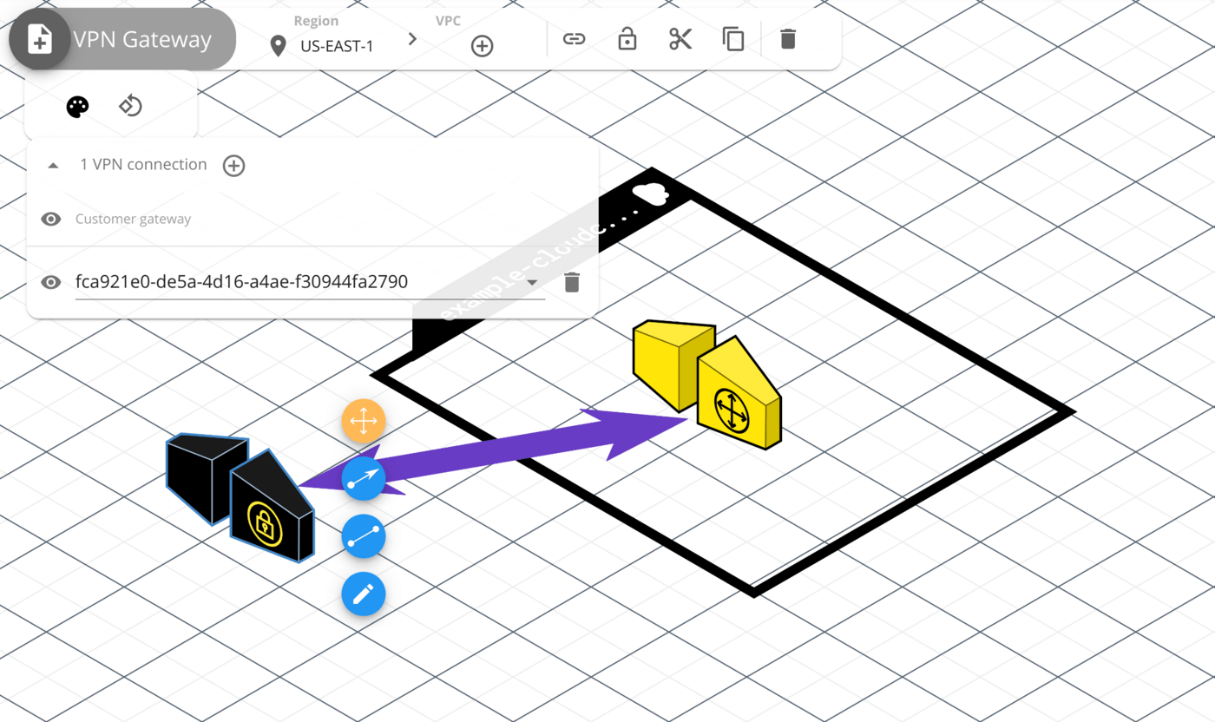1215x722 pixels.
Task: Select the VPN Gateway title label
Action: tap(142, 40)
